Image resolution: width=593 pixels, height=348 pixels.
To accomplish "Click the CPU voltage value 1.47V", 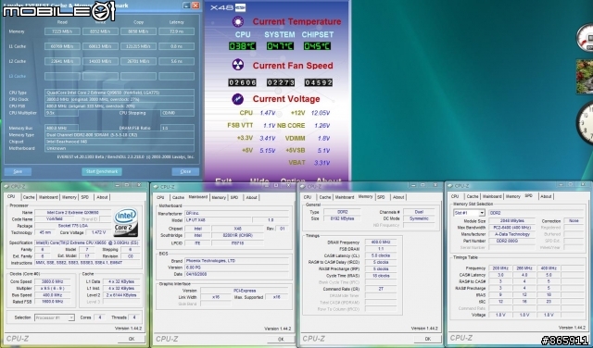I will pyautogui.click(x=268, y=113).
